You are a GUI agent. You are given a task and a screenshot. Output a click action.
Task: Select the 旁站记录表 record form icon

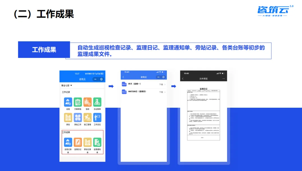[87, 142]
